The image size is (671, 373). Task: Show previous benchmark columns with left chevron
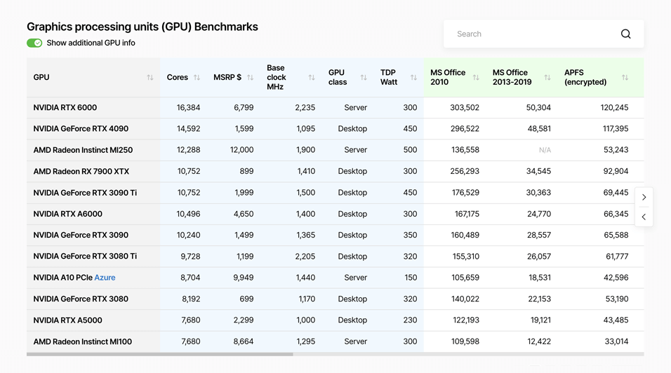pyautogui.click(x=644, y=217)
